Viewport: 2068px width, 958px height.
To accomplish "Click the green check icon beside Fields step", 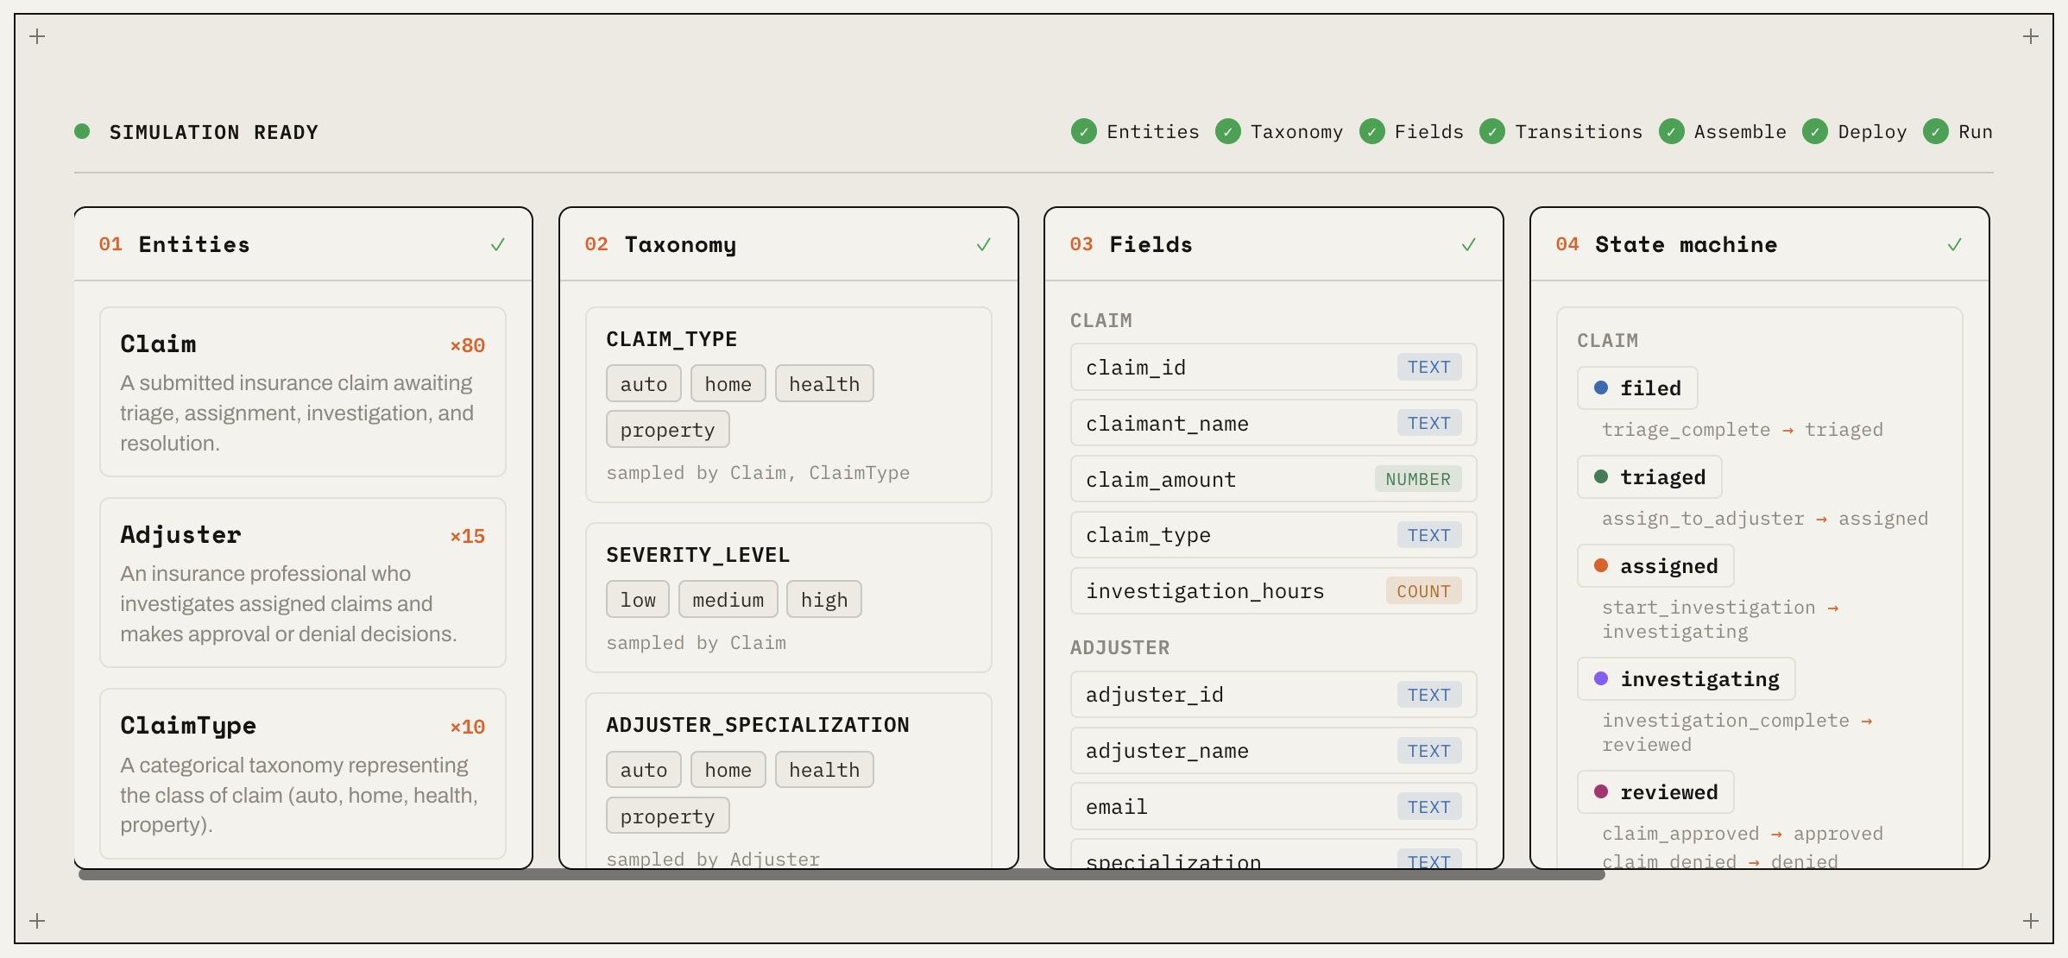I will 1371,132.
